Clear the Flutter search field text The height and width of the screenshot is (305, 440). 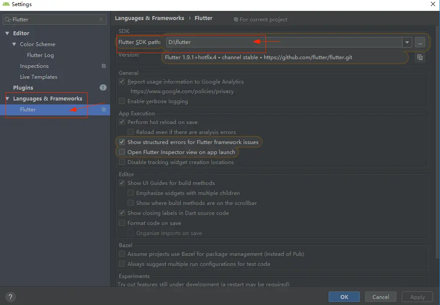click(101, 19)
